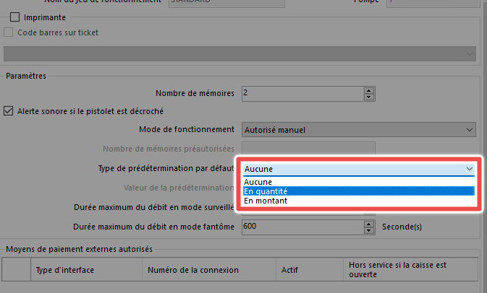The image size is (487, 293).
Task: Decrease mode fantôme duration with down arrow
Action: click(x=368, y=230)
